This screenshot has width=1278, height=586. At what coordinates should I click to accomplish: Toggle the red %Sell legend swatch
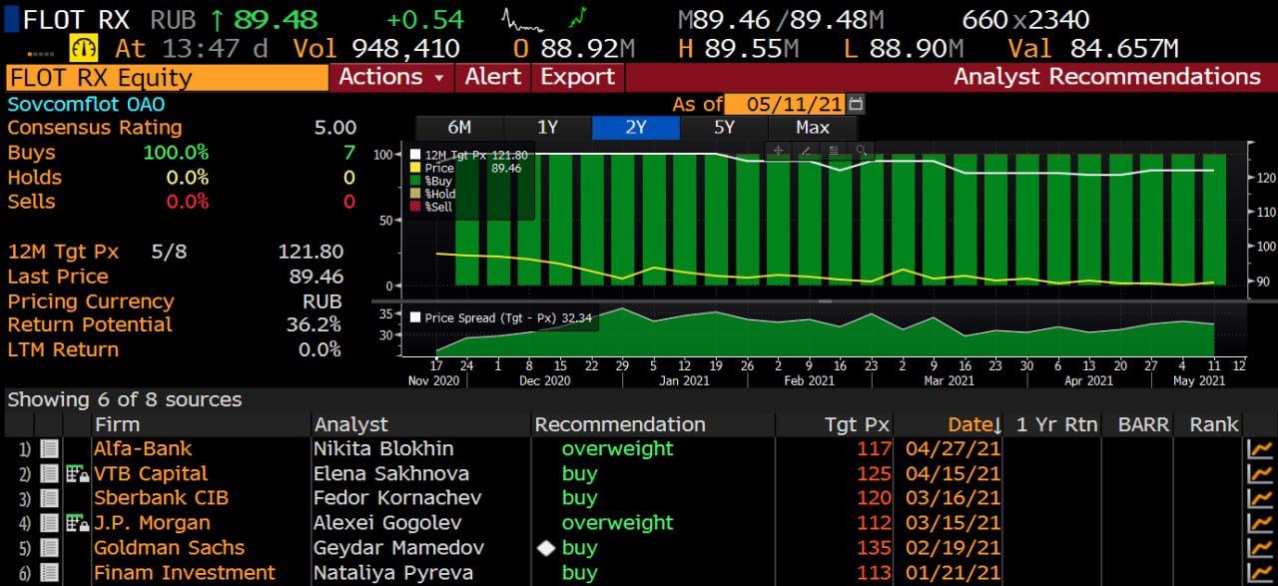coord(414,206)
